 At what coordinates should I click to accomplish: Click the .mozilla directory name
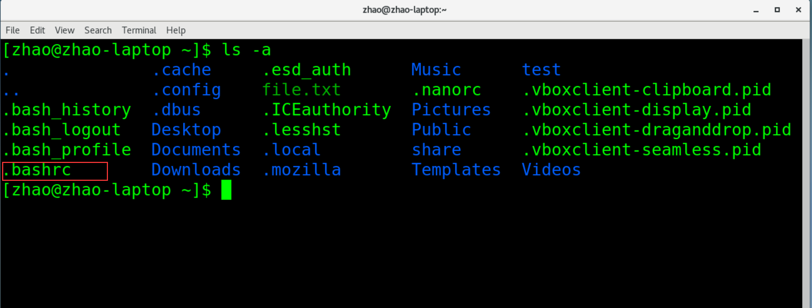point(302,170)
